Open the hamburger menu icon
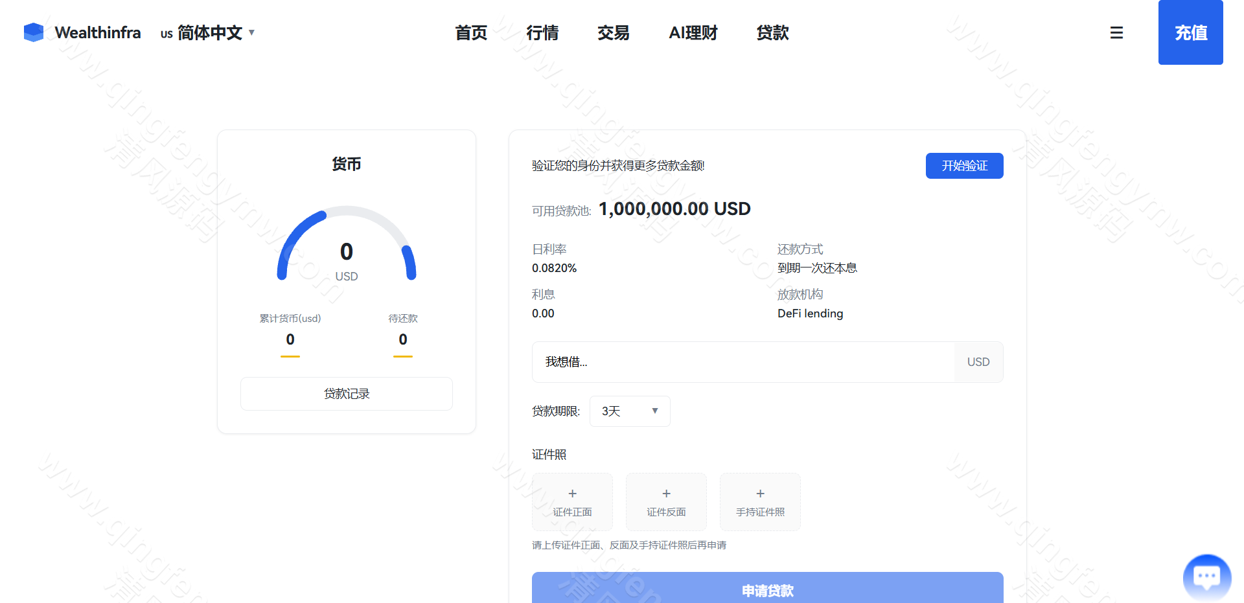 1116,32
